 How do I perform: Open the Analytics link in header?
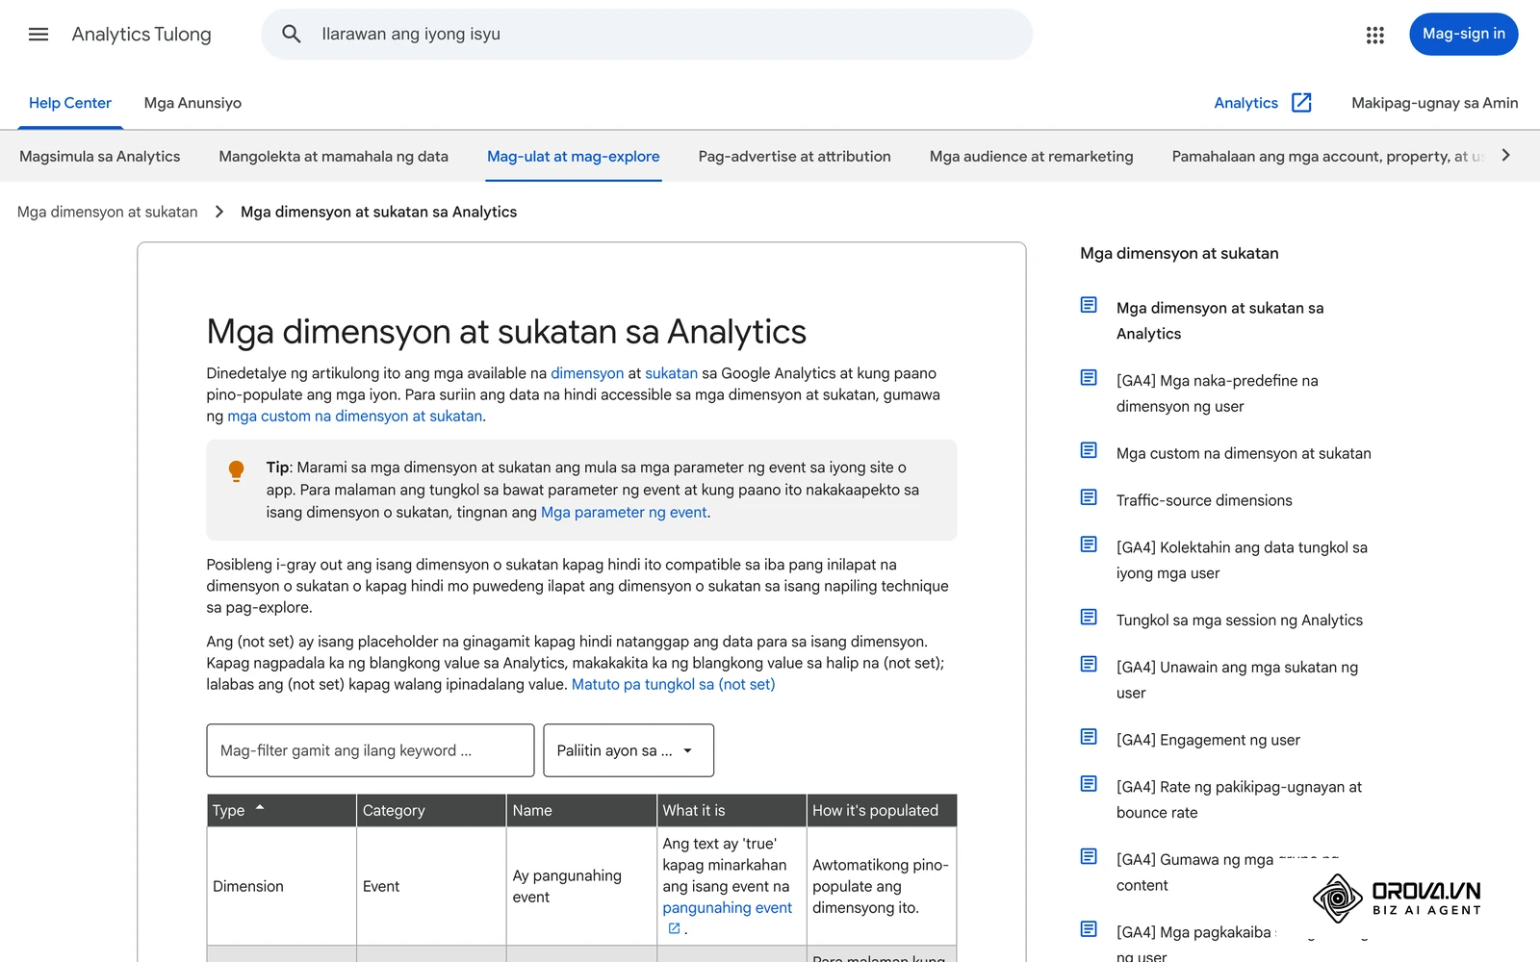[1246, 103]
